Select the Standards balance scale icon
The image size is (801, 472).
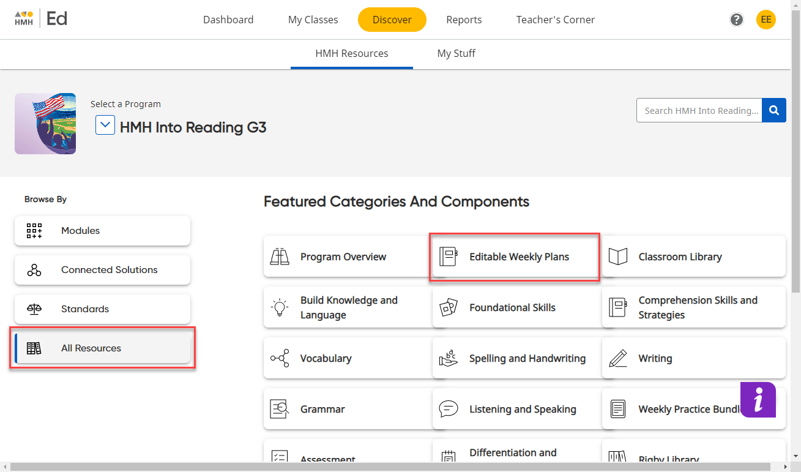pos(34,309)
